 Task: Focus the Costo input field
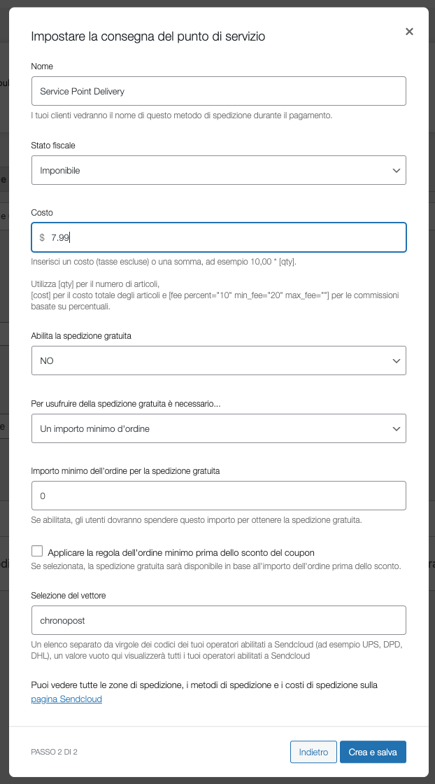coord(219,237)
